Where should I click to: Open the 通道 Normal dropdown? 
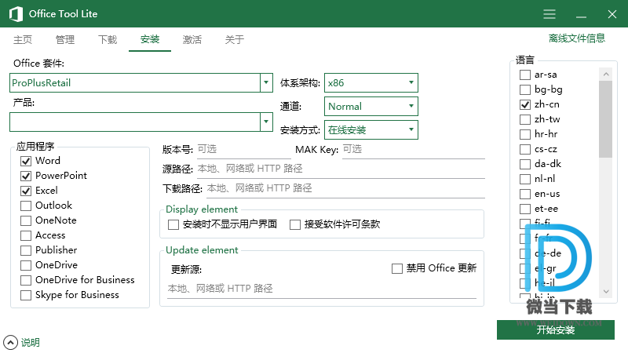[x=371, y=107]
